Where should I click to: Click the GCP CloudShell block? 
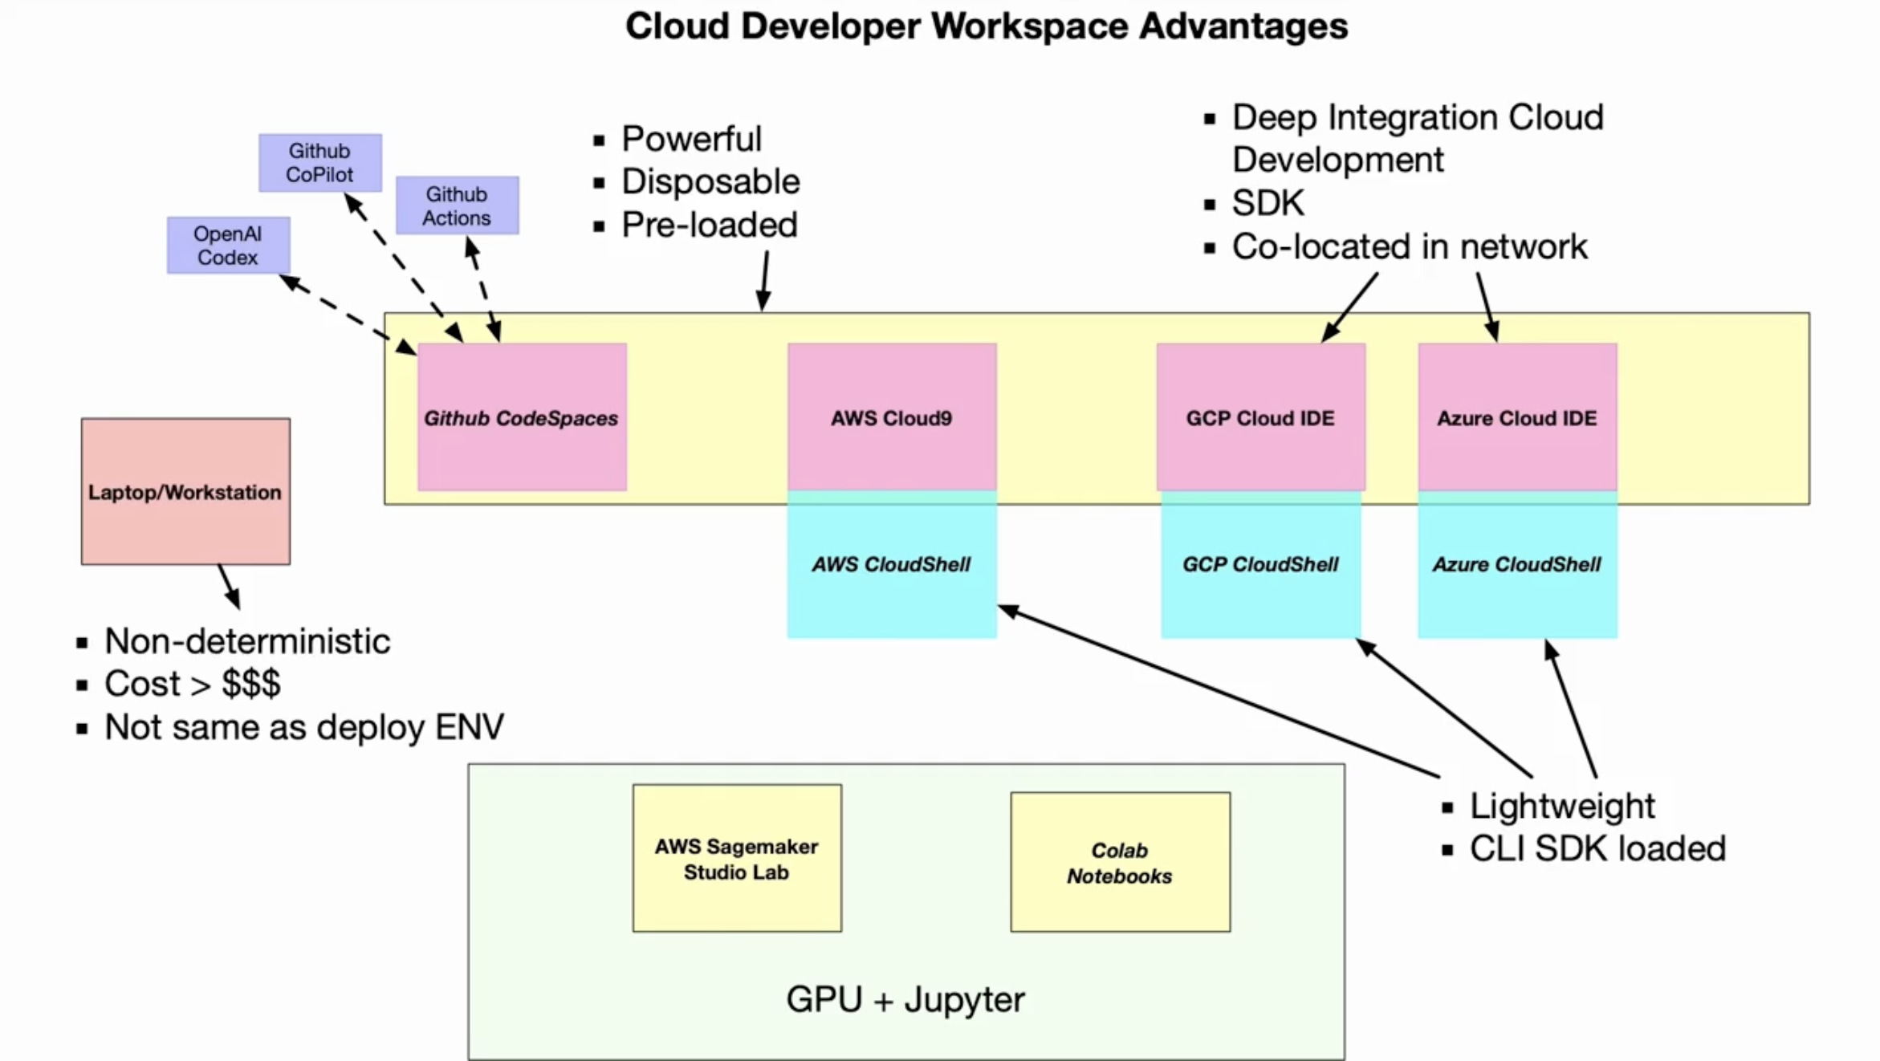click(x=1260, y=565)
